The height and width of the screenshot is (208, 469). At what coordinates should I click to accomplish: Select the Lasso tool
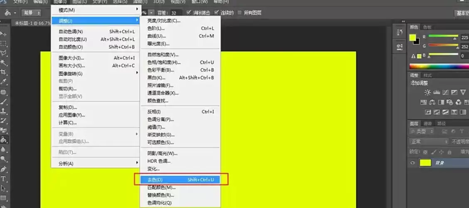pyautogui.click(x=4, y=53)
